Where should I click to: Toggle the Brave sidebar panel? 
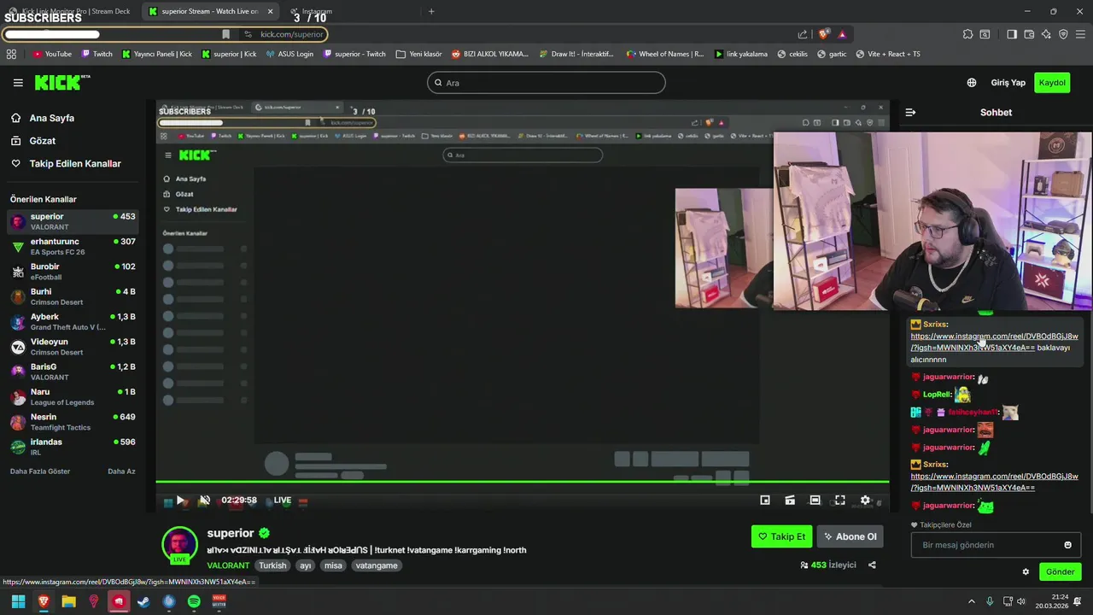click(x=1012, y=34)
